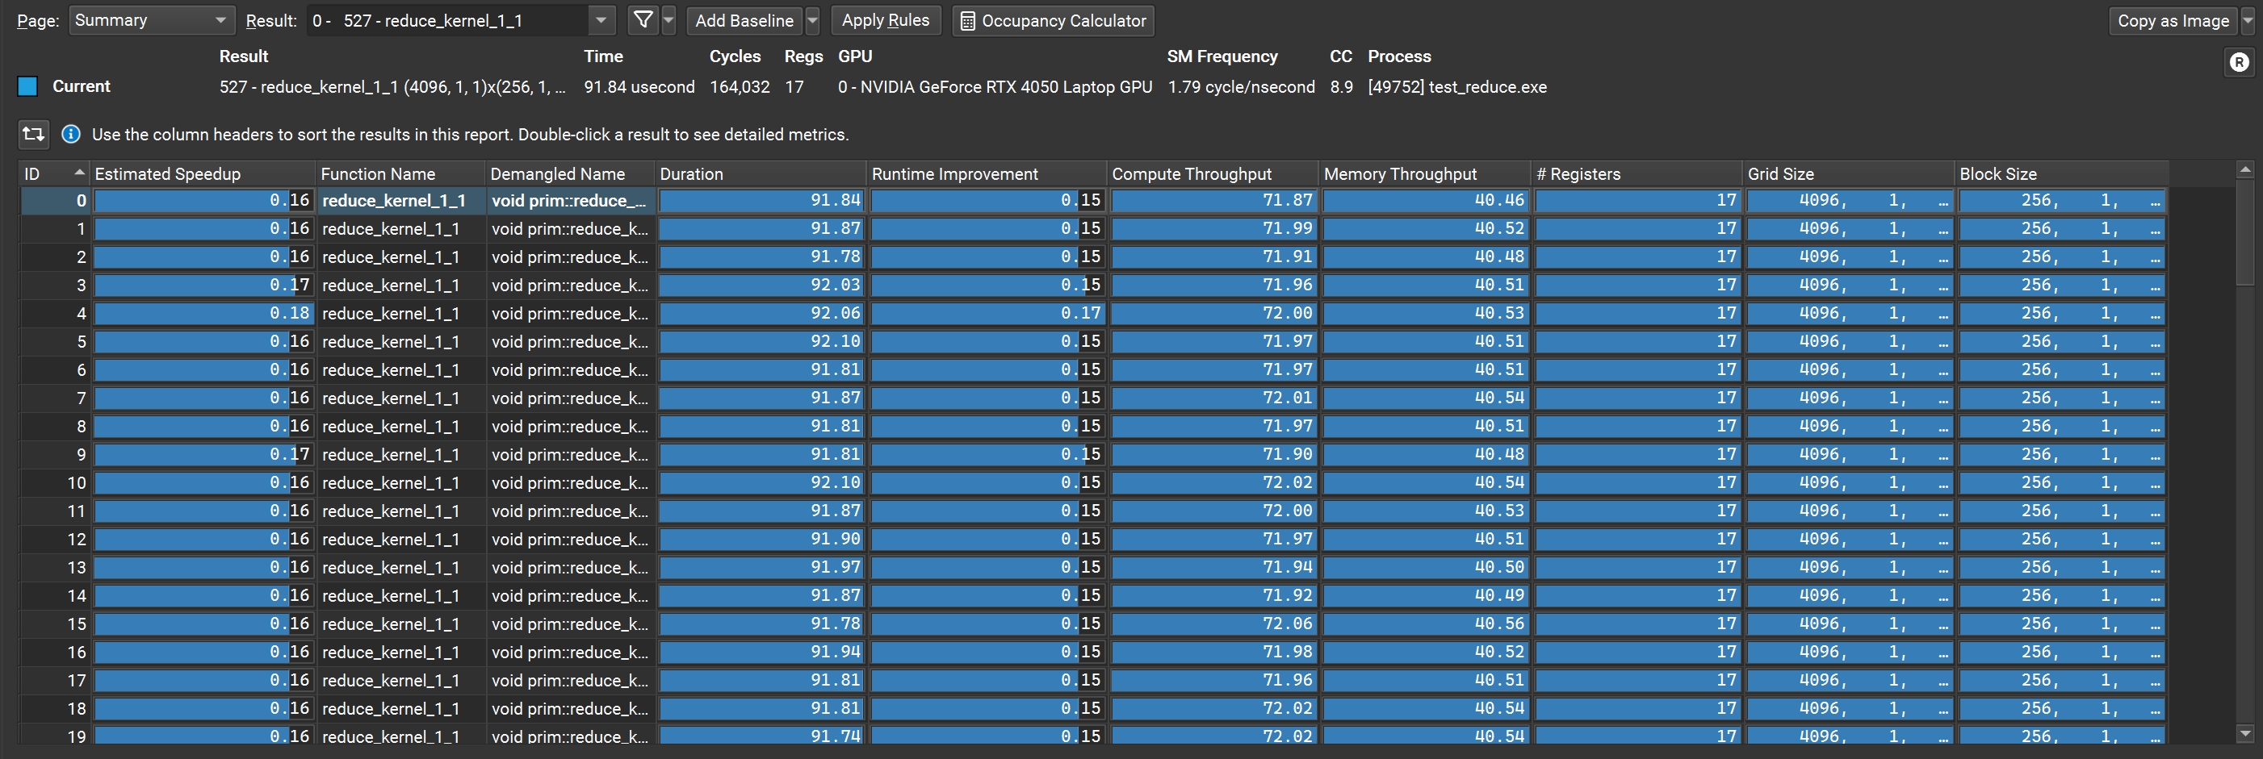The height and width of the screenshot is (759, 2263).
Task: Select row ID 10
Action: pyautogui.click(x=1093, y=482)
